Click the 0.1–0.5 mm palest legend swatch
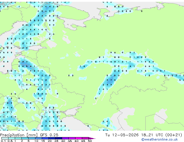The image size is (184, 142). click(x=5, y=138)
